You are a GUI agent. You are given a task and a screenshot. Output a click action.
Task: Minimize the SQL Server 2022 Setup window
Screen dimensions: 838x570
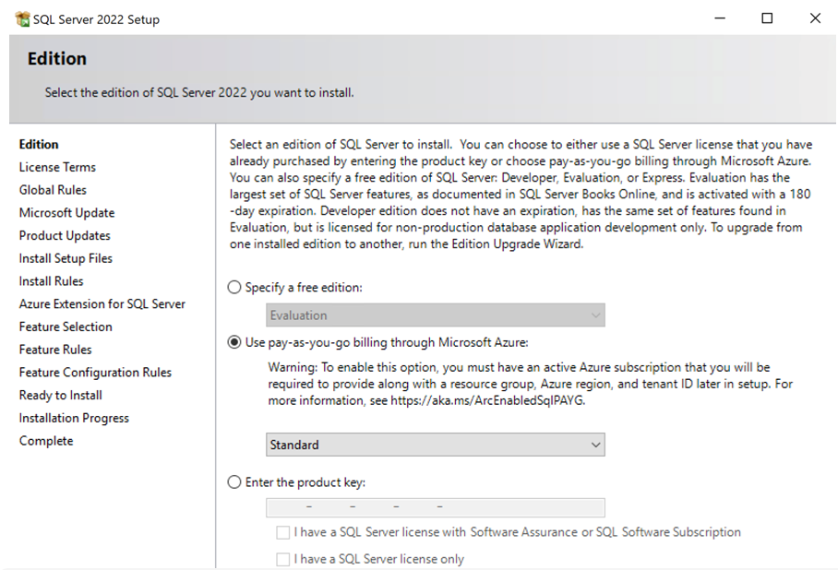click(x=718, y=18)
